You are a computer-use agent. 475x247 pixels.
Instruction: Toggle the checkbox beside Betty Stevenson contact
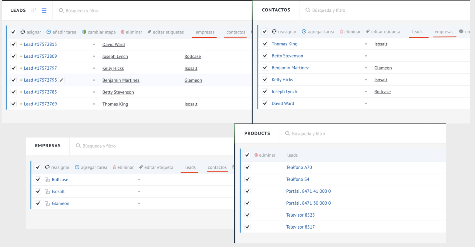coord(265,56)
